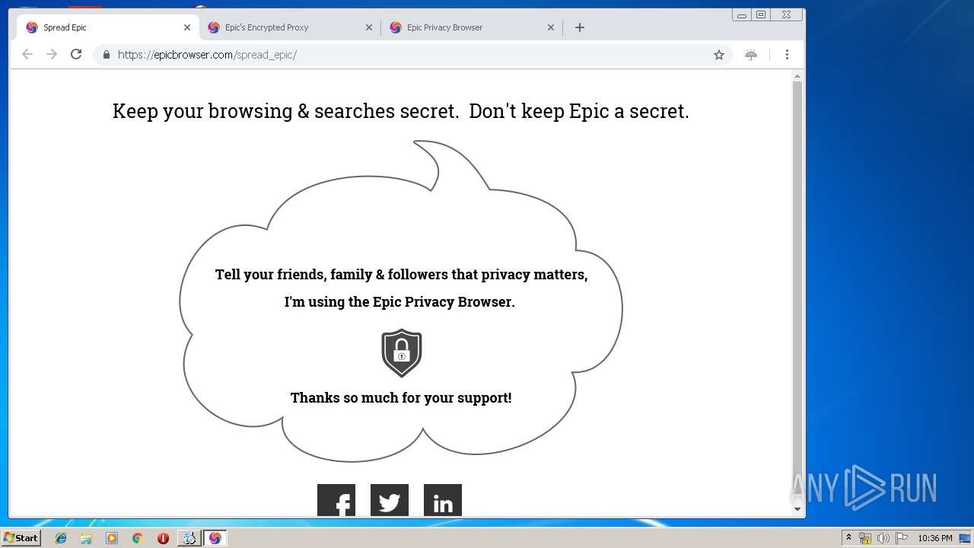Go forward to the next page

pyautogui.click(x=52, y=54)
